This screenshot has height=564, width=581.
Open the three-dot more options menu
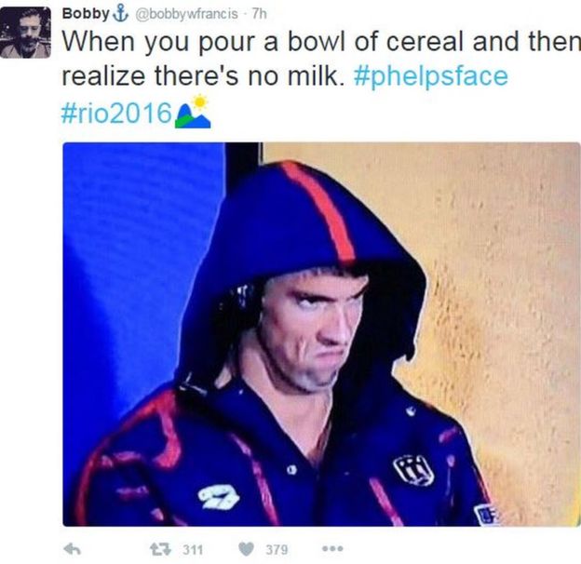click(x=332, y=548)
